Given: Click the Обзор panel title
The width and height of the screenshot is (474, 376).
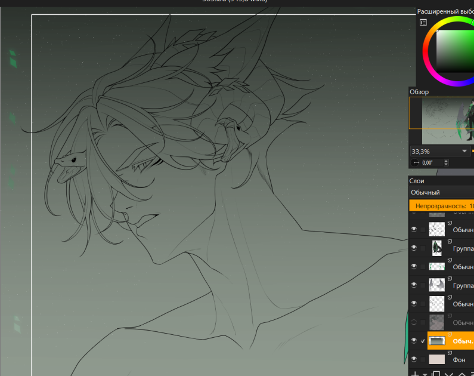Looking at the screenshot, I should tap(419, 92).
